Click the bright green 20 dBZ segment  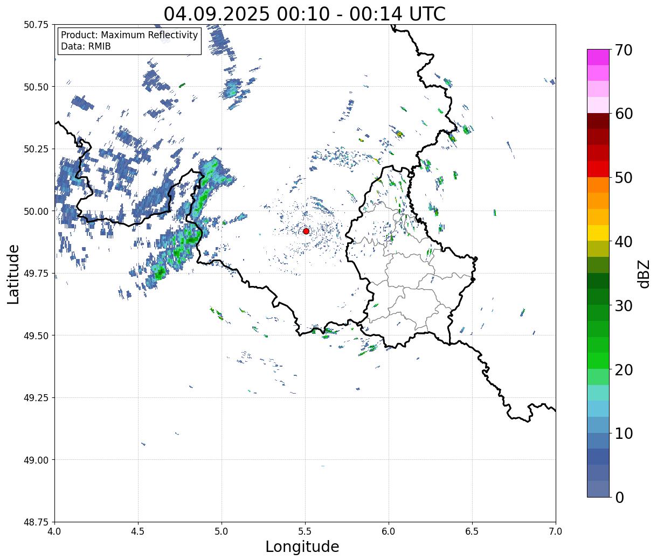coord(598,360)
